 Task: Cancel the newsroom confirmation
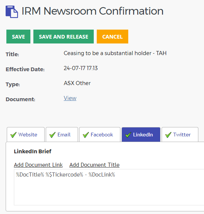tap(112, 37)
